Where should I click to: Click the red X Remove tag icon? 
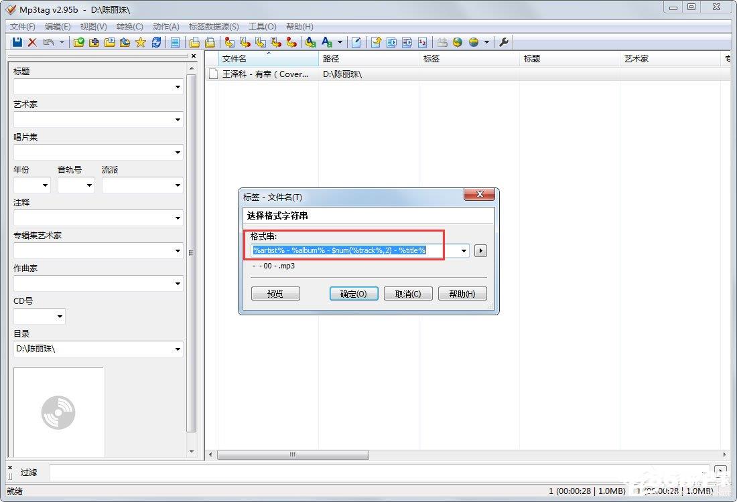pyautogui.click(x=32, y=42)
